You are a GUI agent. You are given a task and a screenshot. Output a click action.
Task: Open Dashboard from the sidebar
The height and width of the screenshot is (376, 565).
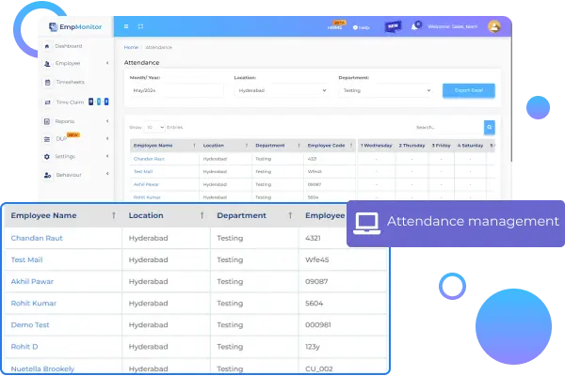(68, 46)
